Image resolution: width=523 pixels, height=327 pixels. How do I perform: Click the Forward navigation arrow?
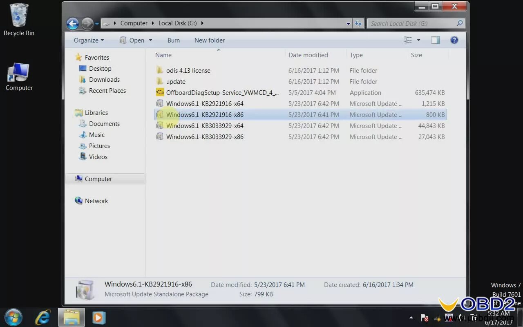(87, 24)
